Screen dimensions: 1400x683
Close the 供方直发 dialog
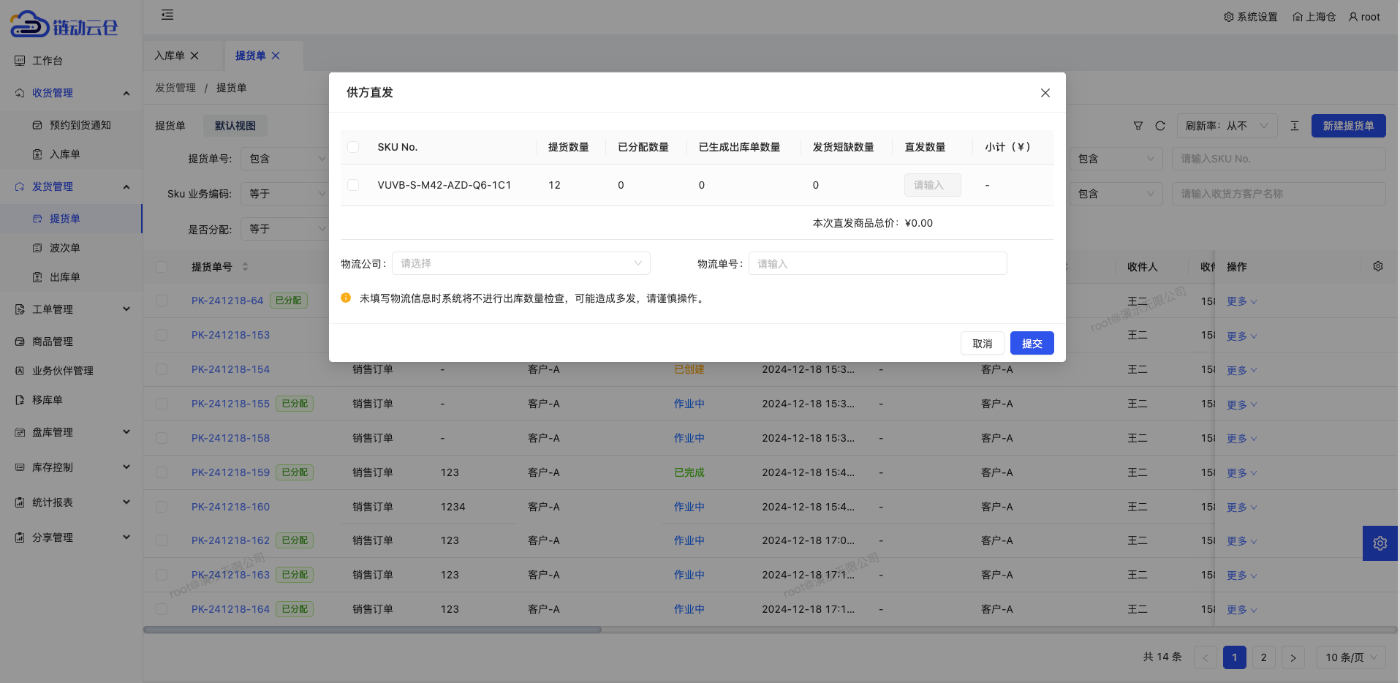[1045, 93]
